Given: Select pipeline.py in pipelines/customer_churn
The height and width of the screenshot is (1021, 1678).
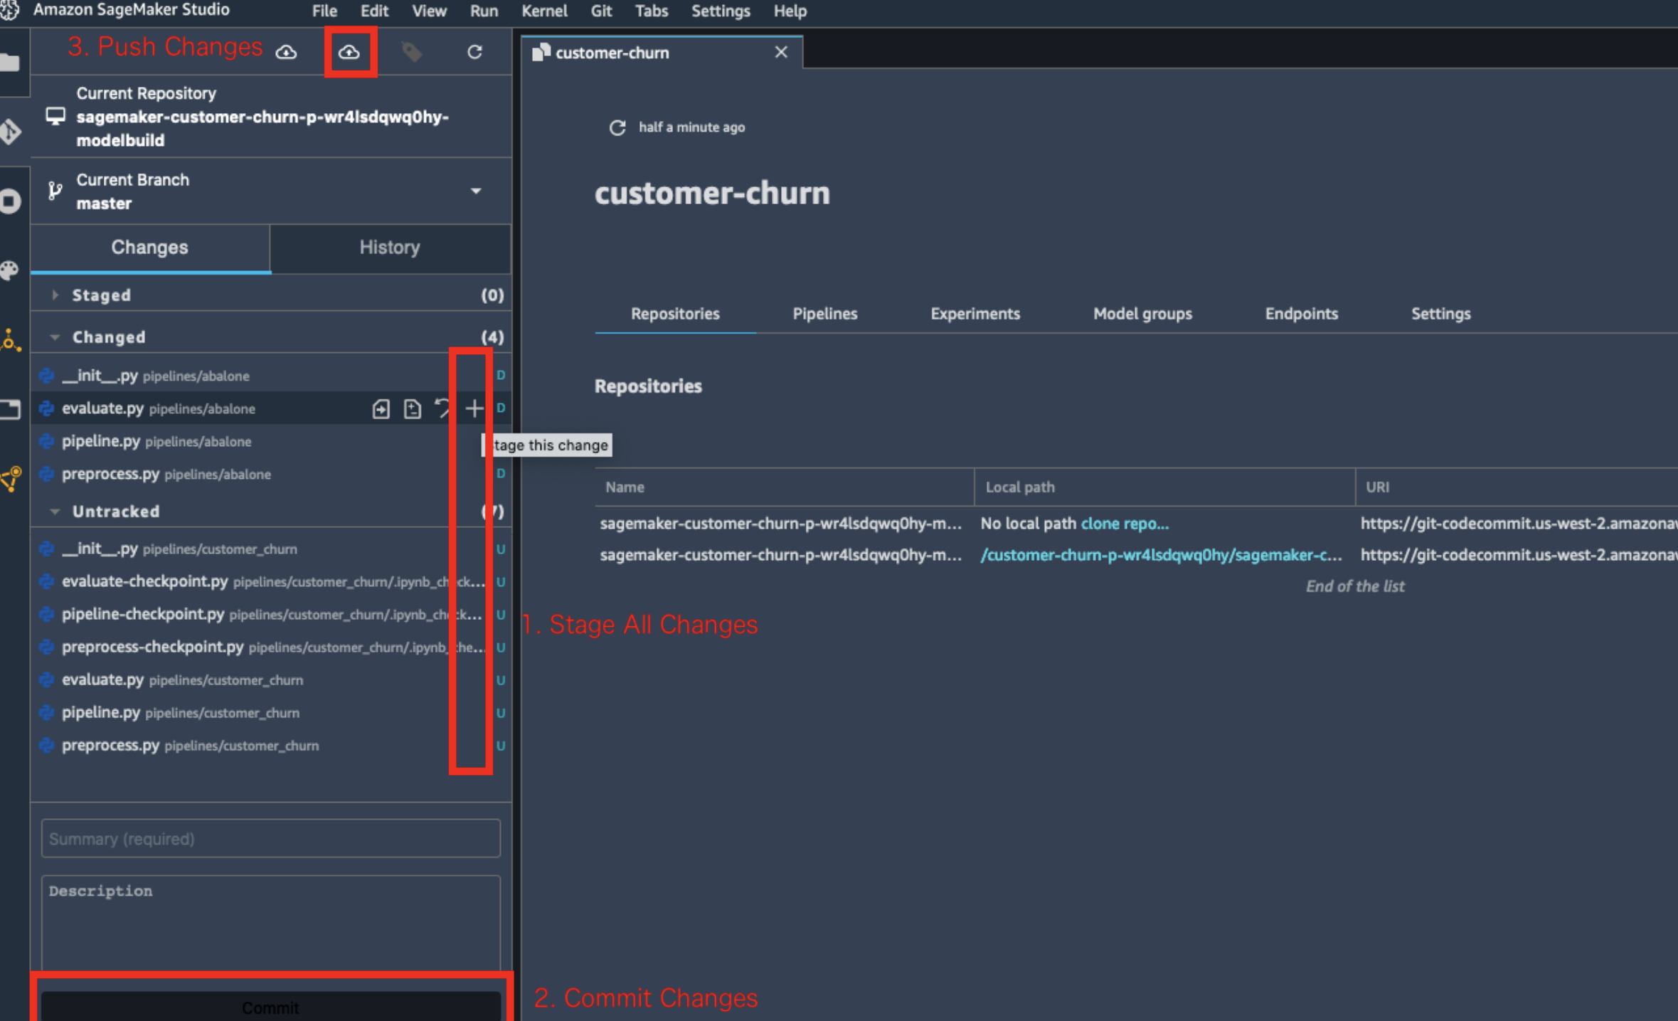Looking at the screenshot, I should coord(270,713).
